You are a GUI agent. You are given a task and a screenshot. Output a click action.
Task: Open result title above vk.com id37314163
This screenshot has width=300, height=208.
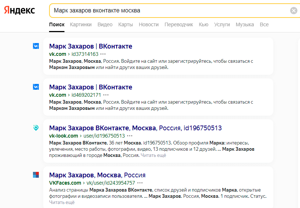point(91,46)
